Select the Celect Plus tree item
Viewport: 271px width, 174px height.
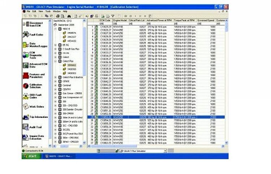[68, 61]
